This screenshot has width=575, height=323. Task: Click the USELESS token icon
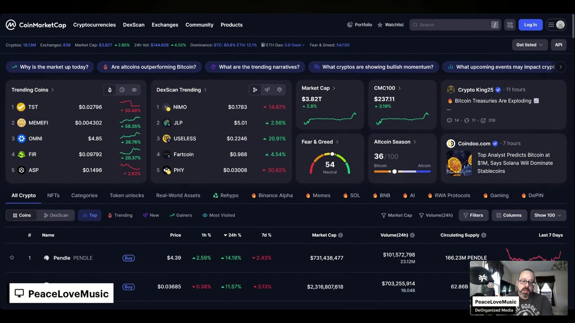pos(167,138)
